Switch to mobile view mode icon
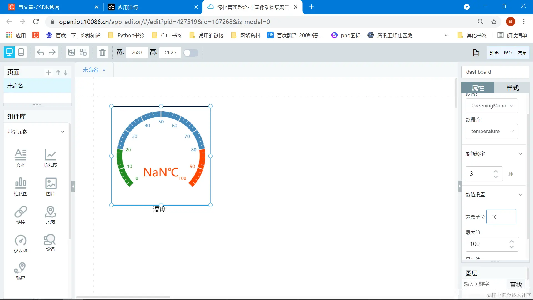The height and width of the screenshot is (300, 533). point(21,52)
